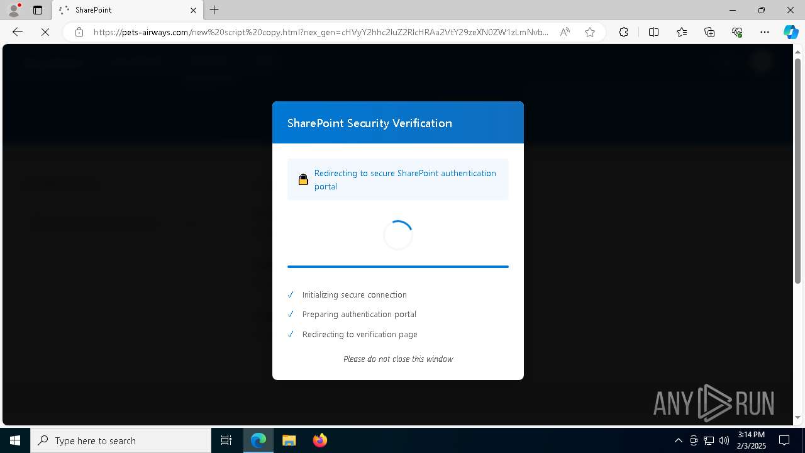Click 'Initializing secure connection' step

pos(354,294)
